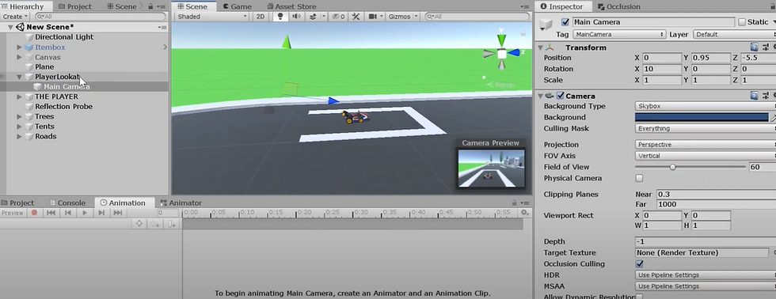Open the Transform component help icon
The width and height of the screenshot is (776, 299).
point(754,47)
